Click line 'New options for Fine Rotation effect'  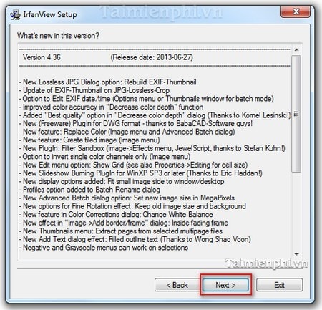tap(132, 206)
